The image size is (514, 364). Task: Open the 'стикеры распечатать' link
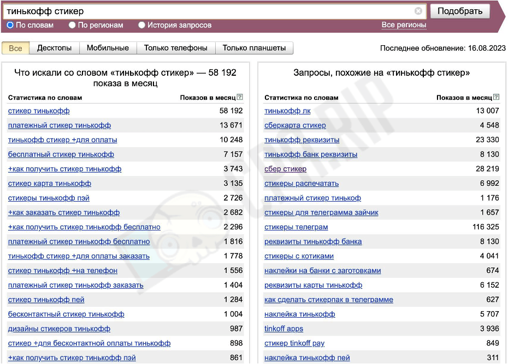point(302,184)
